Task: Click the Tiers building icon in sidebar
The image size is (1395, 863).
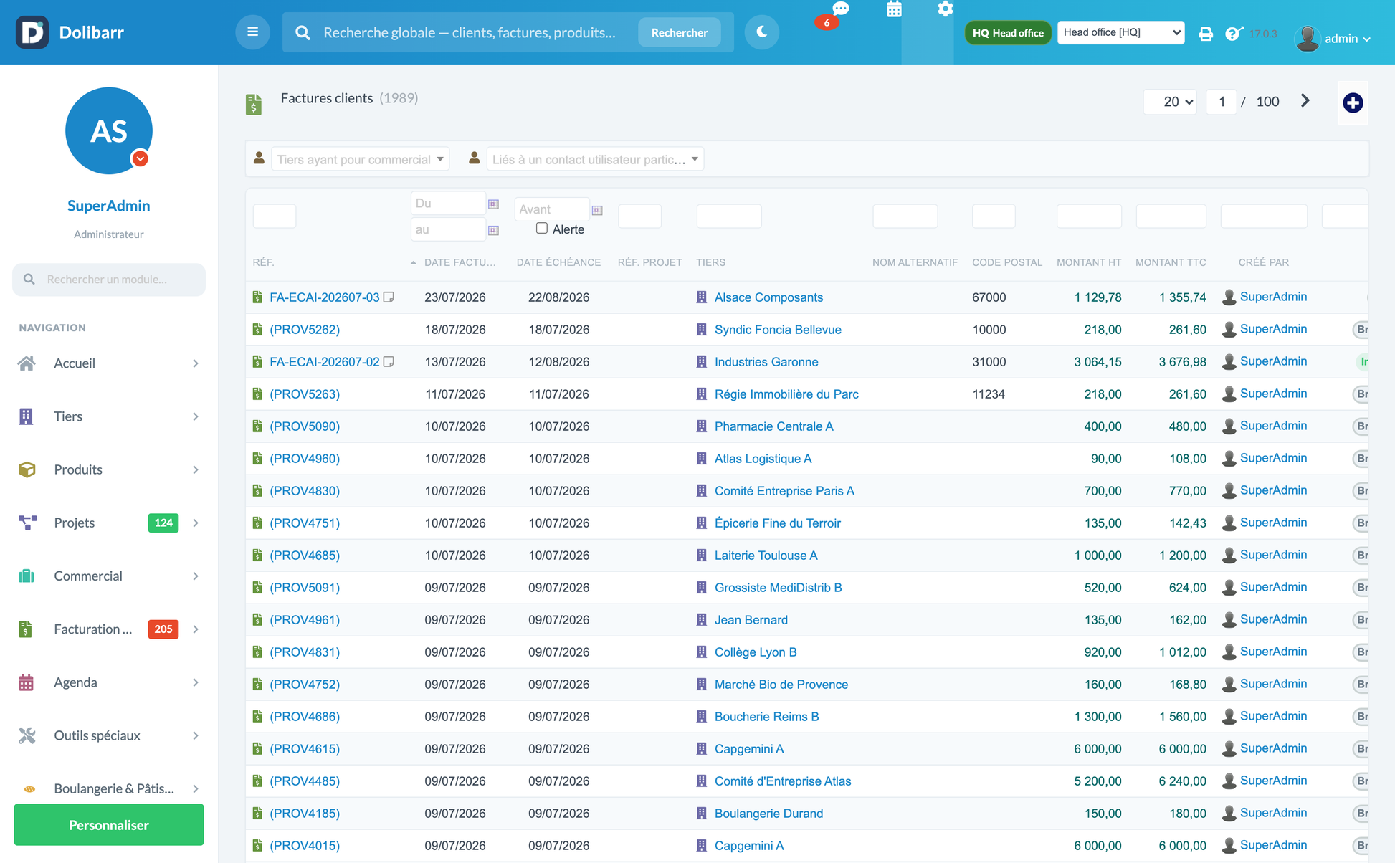Action: [27, 416]
